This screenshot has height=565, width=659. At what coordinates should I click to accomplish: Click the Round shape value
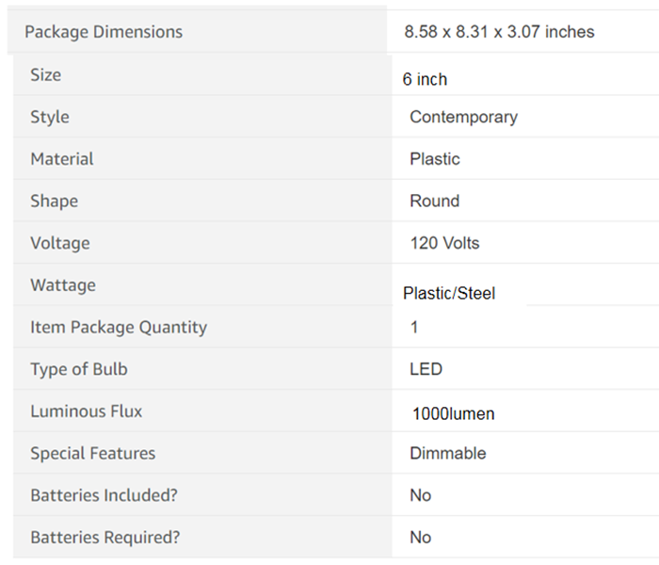(x=435, y=201)
